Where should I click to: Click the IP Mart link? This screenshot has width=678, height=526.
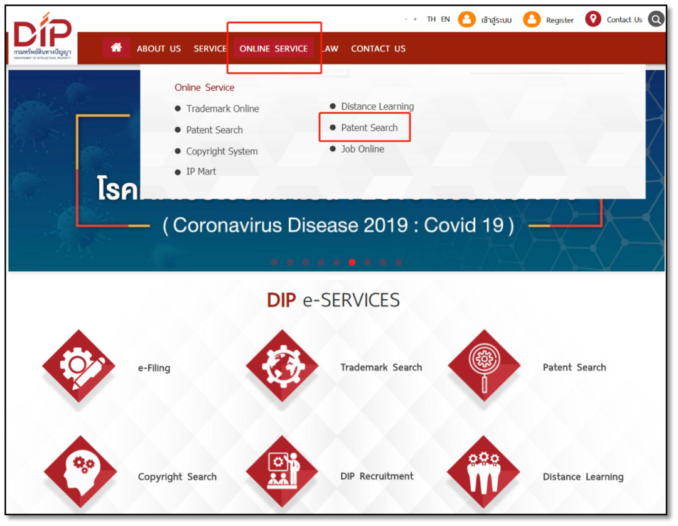tap(201, 171)
